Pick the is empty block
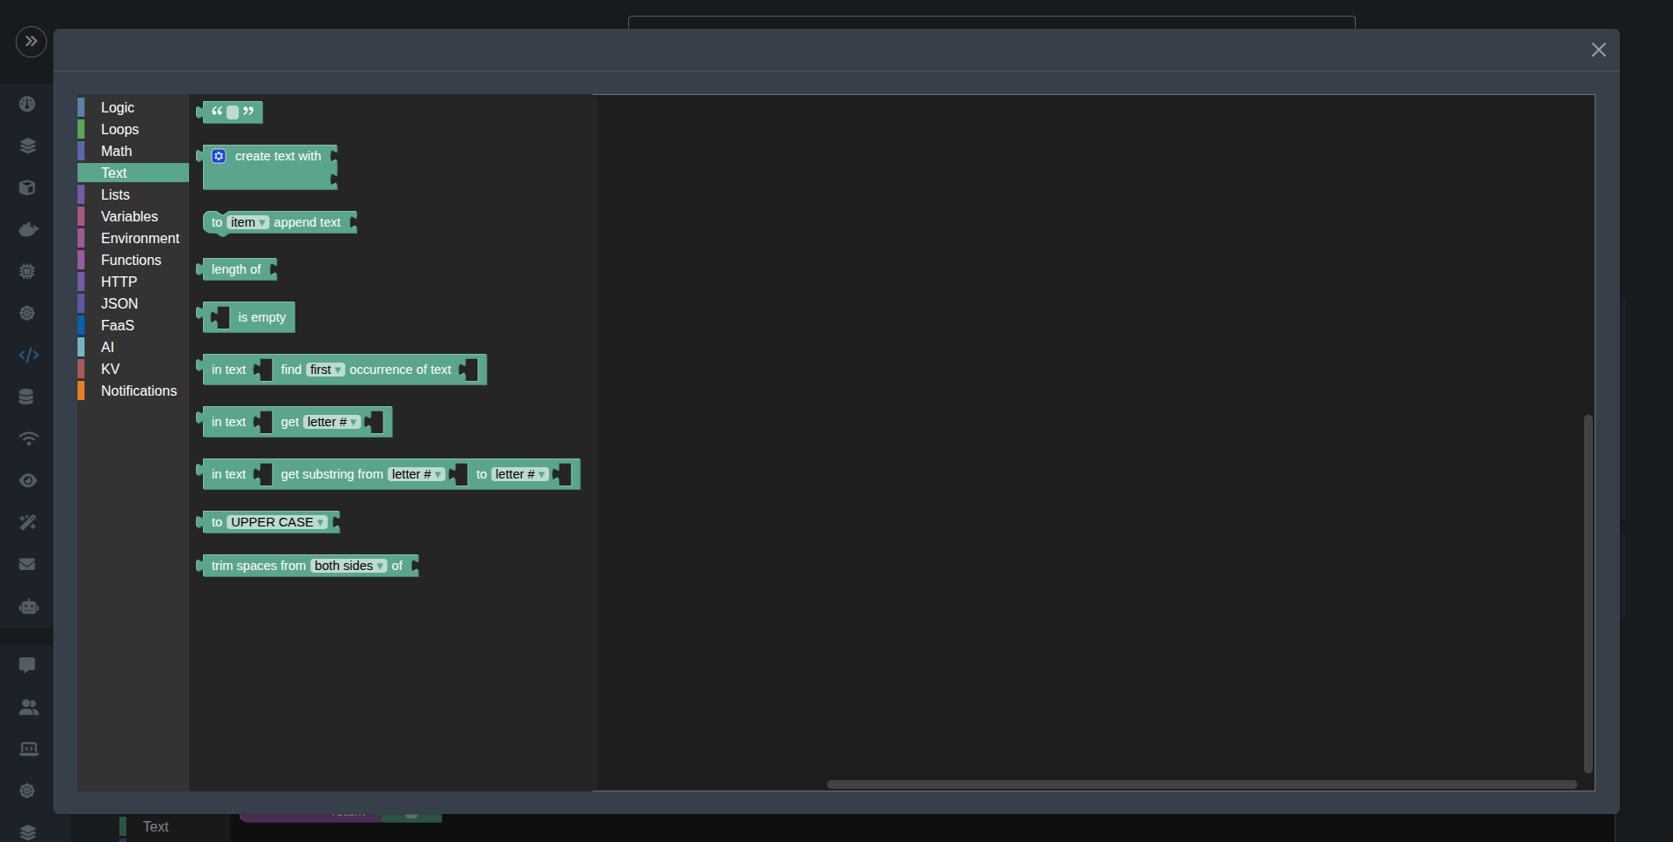Screen dimensions: 1673x842 click(x=261, y=317)
